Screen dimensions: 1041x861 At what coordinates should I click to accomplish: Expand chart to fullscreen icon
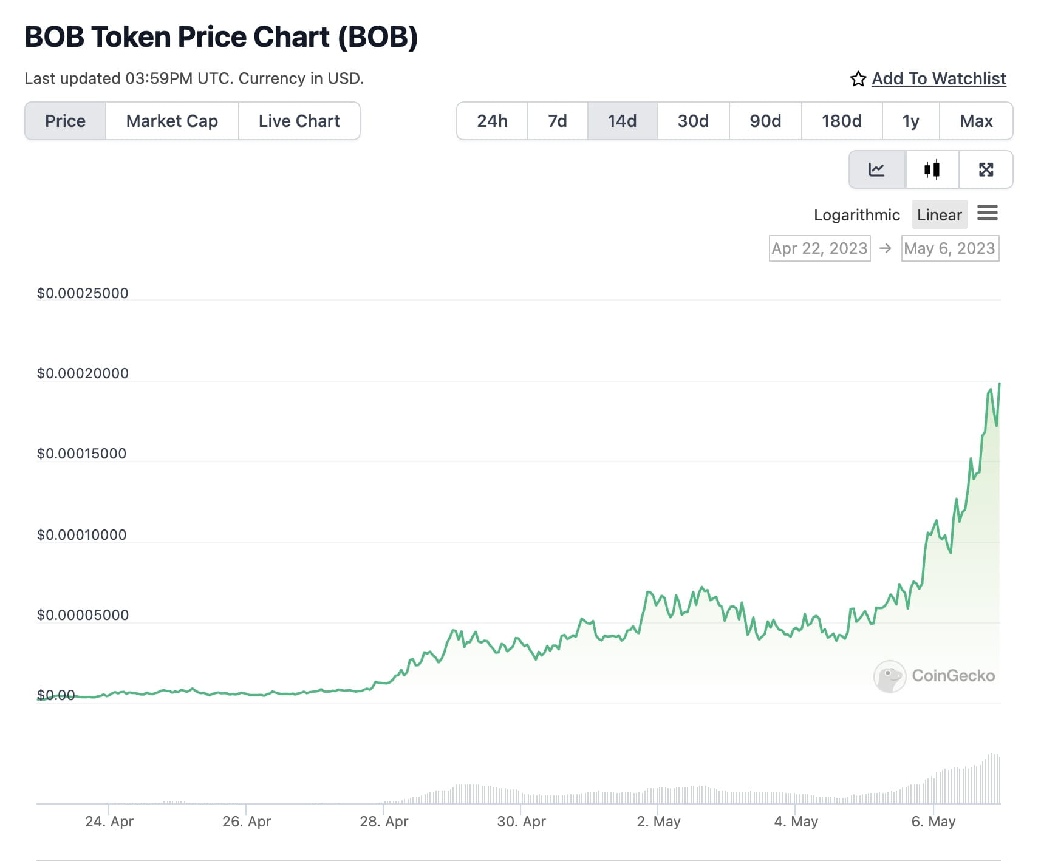(x=986, y=170)
